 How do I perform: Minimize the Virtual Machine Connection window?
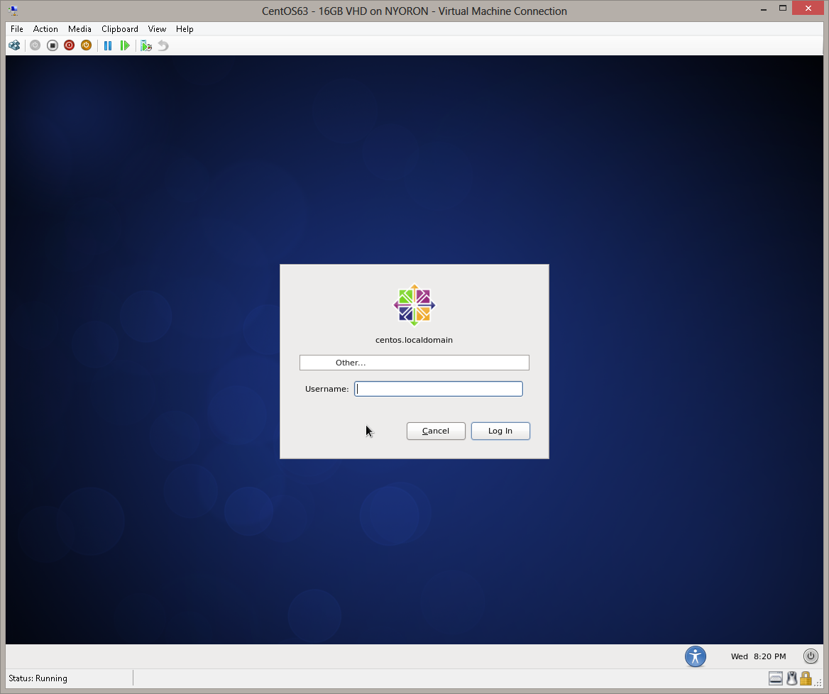coord(764,9)
